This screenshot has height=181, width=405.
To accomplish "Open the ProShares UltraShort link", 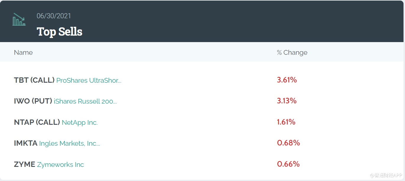I will pyautogui.click(x=89, y=80).
